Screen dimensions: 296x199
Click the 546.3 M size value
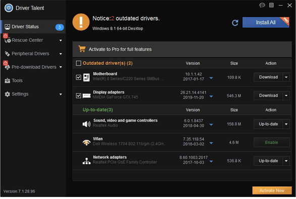tap(234, 96)
